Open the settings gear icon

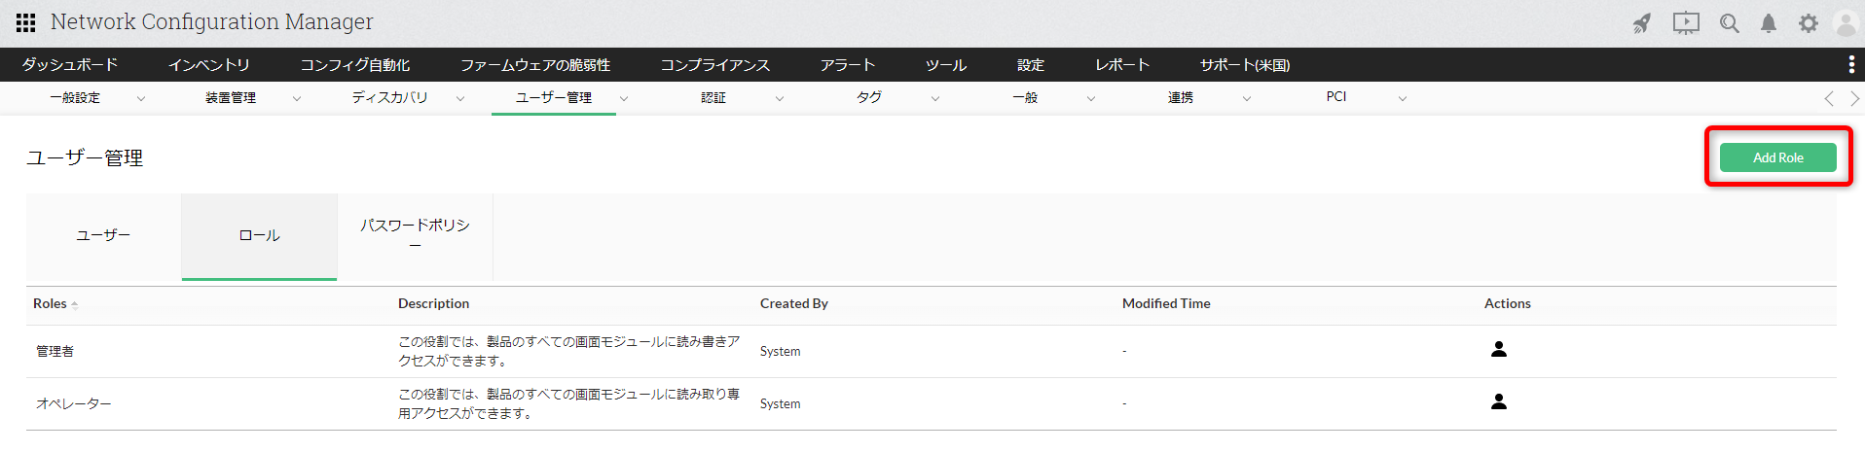(1808, 23)
